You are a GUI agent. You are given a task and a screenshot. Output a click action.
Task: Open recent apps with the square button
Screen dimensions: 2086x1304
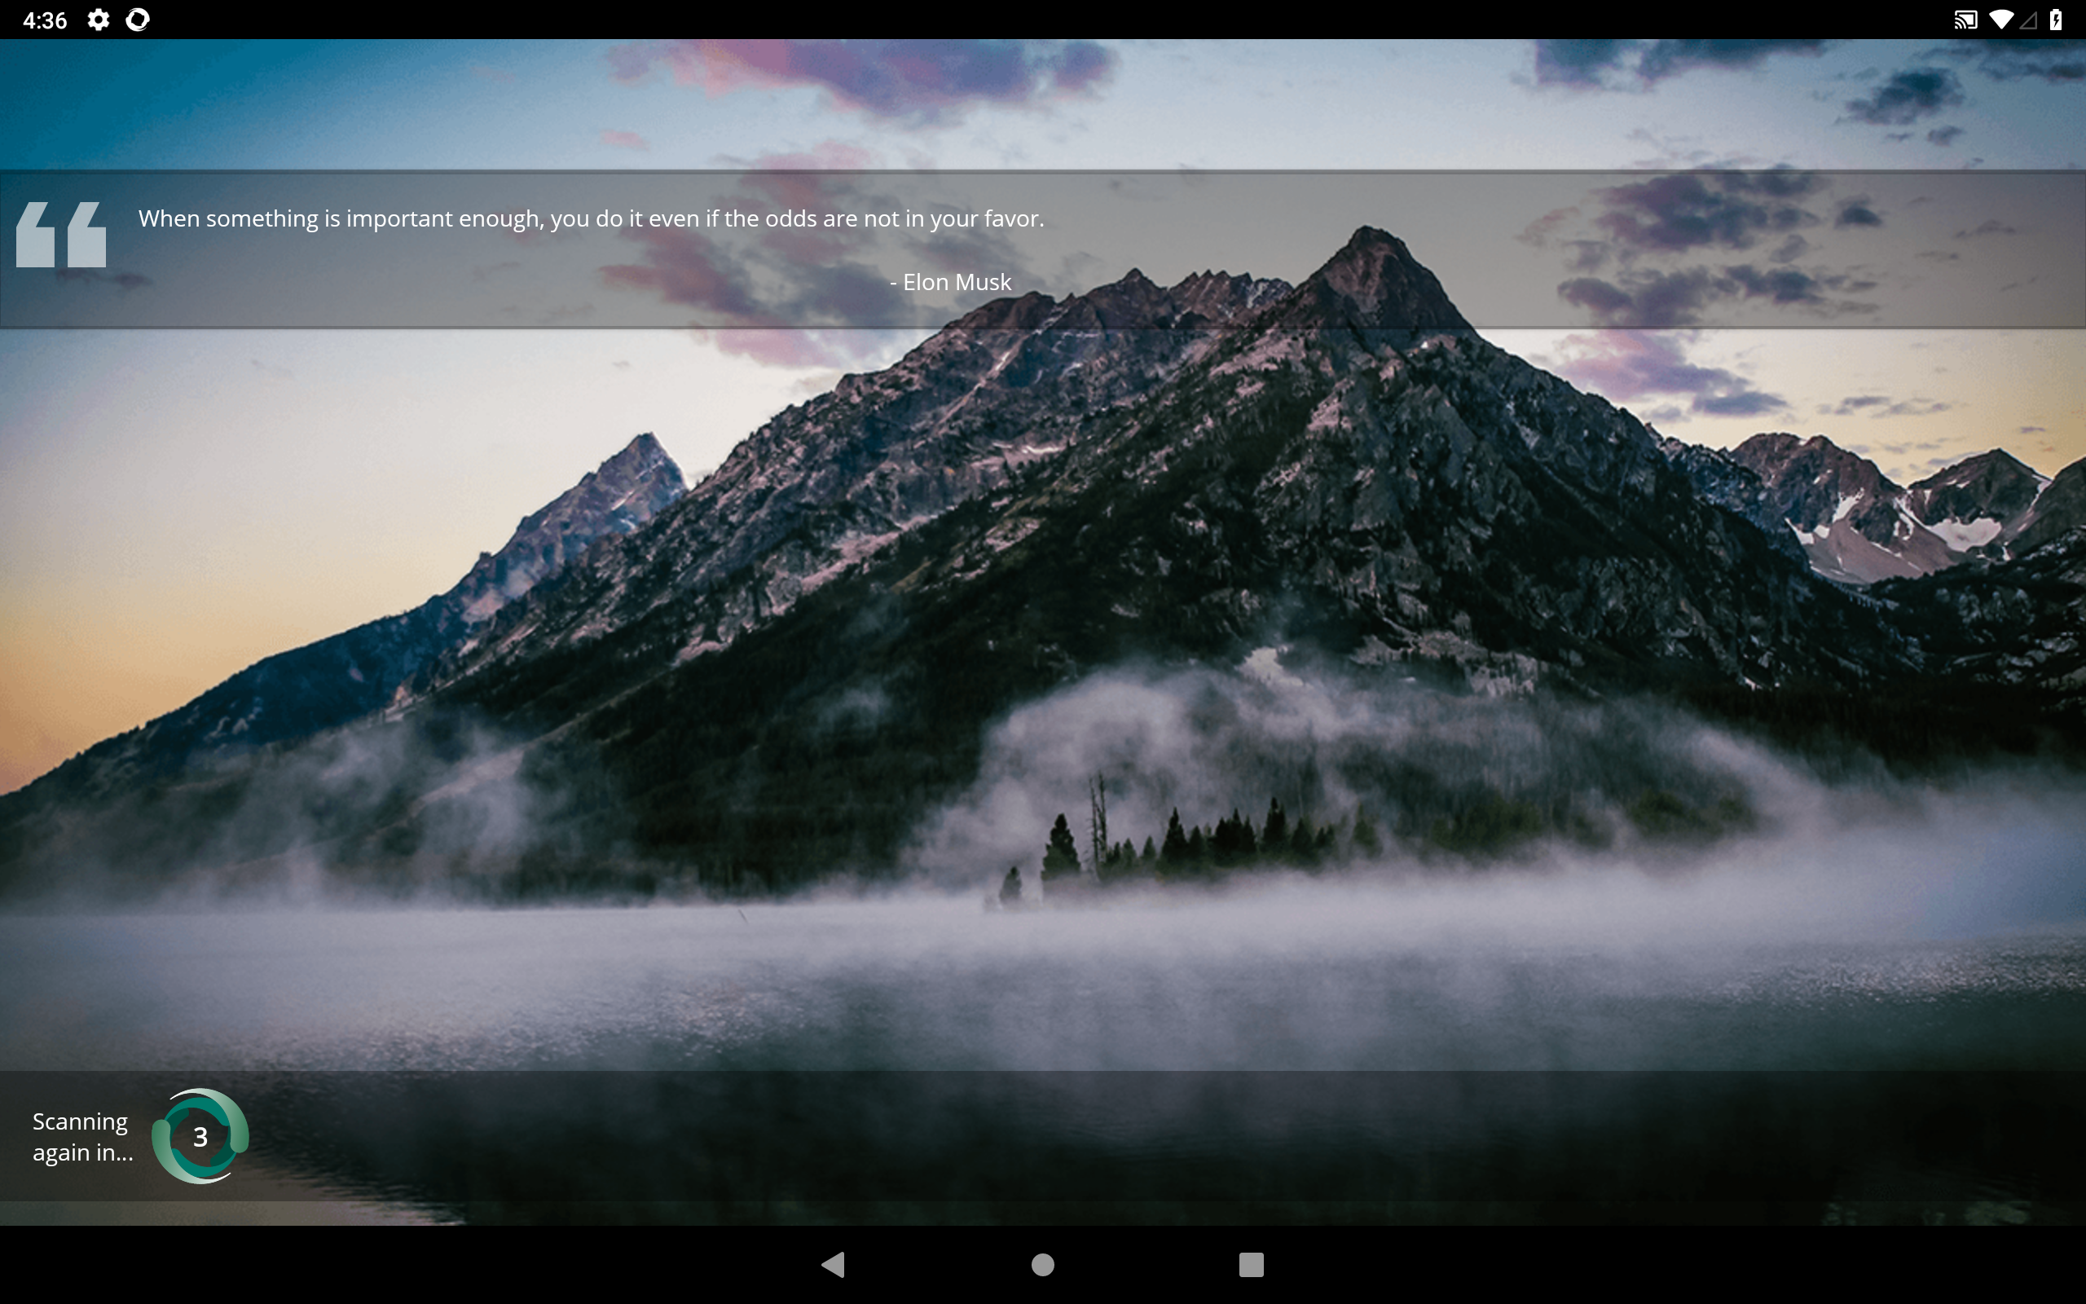click(1251, 1264)
